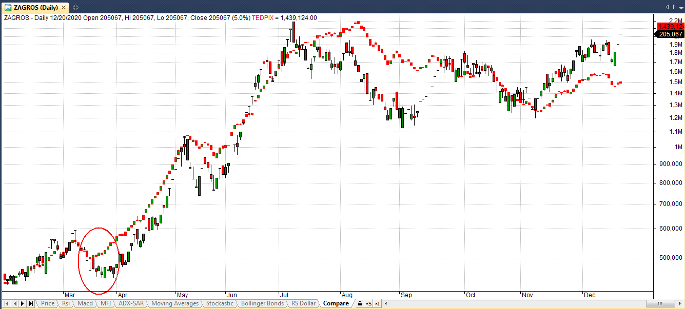Go to next chart sheet arrow

tap(22, 303)
